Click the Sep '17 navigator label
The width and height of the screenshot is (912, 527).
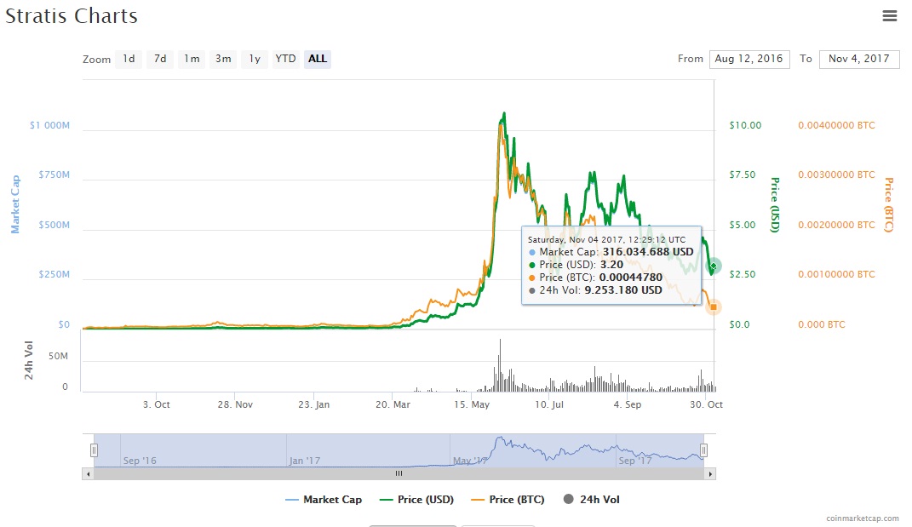point(634,461)
